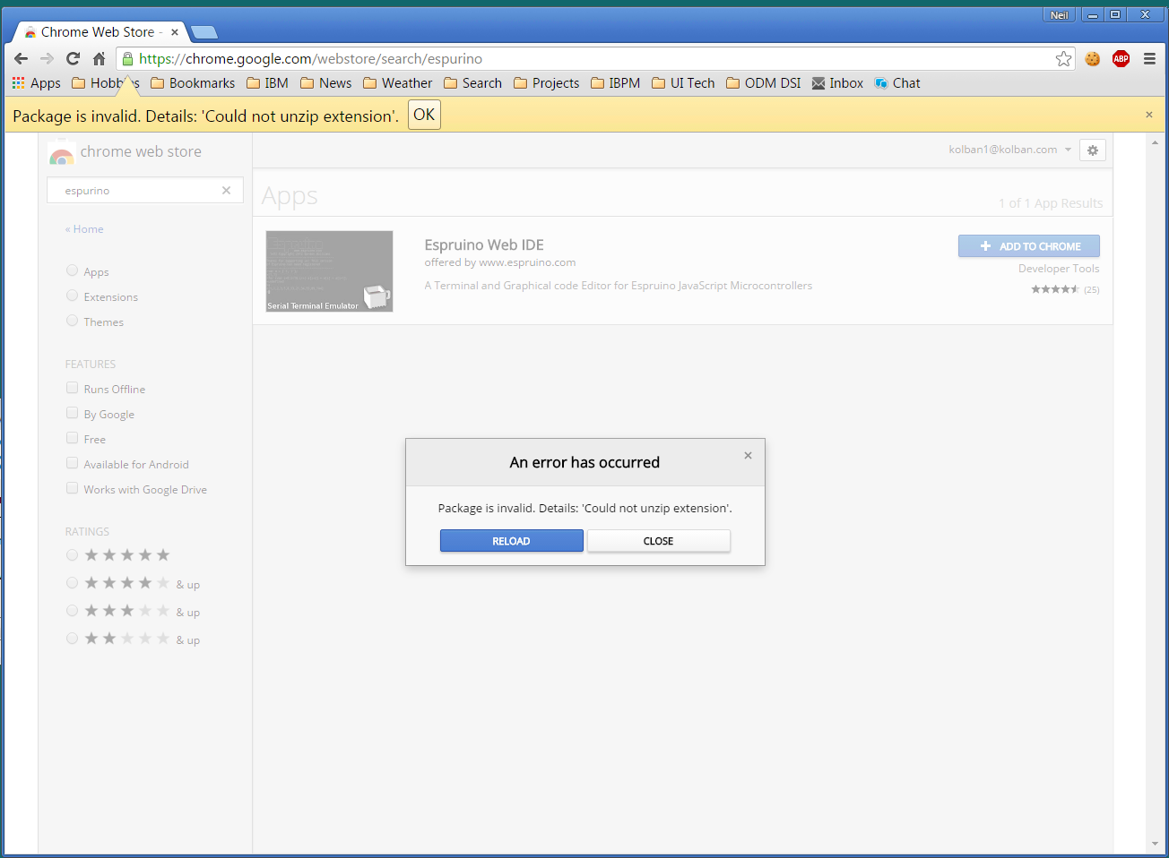The width and height of the screenshot is (1169, 858).
Task: Open the Apps grid shortcut in bookmarks bar
Action: [x=36, y=83]
